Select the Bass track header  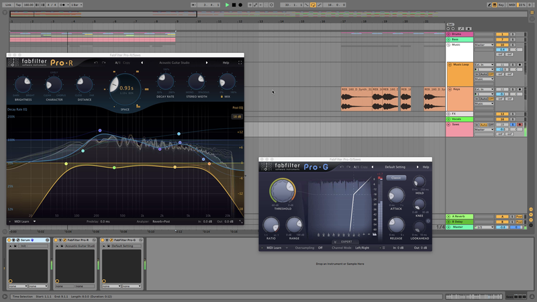459,40
